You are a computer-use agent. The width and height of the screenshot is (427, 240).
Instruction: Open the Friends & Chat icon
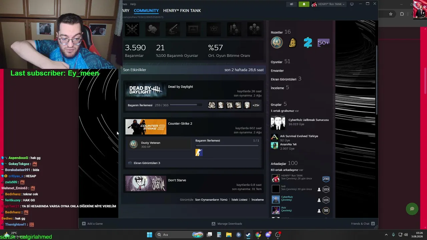[x=373, y=224]
